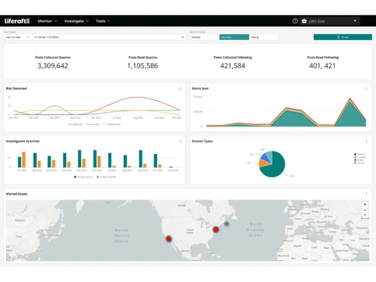
Task: Click the Dossier Types panel title
Action: click(202, 141)
